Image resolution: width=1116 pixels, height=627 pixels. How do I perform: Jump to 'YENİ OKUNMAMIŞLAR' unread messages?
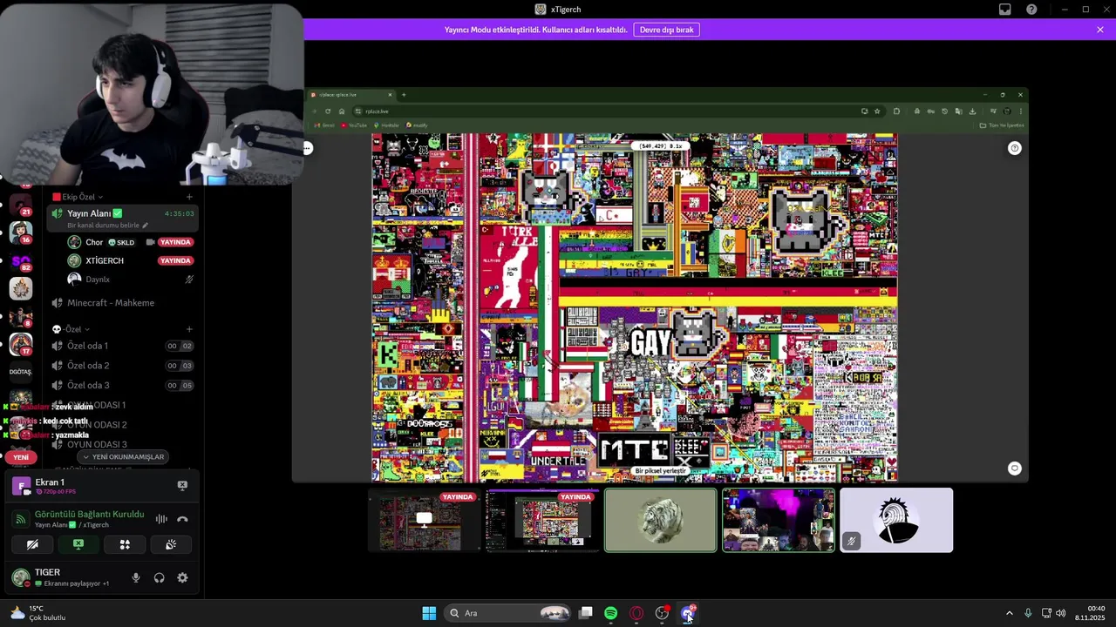point(123,456)
